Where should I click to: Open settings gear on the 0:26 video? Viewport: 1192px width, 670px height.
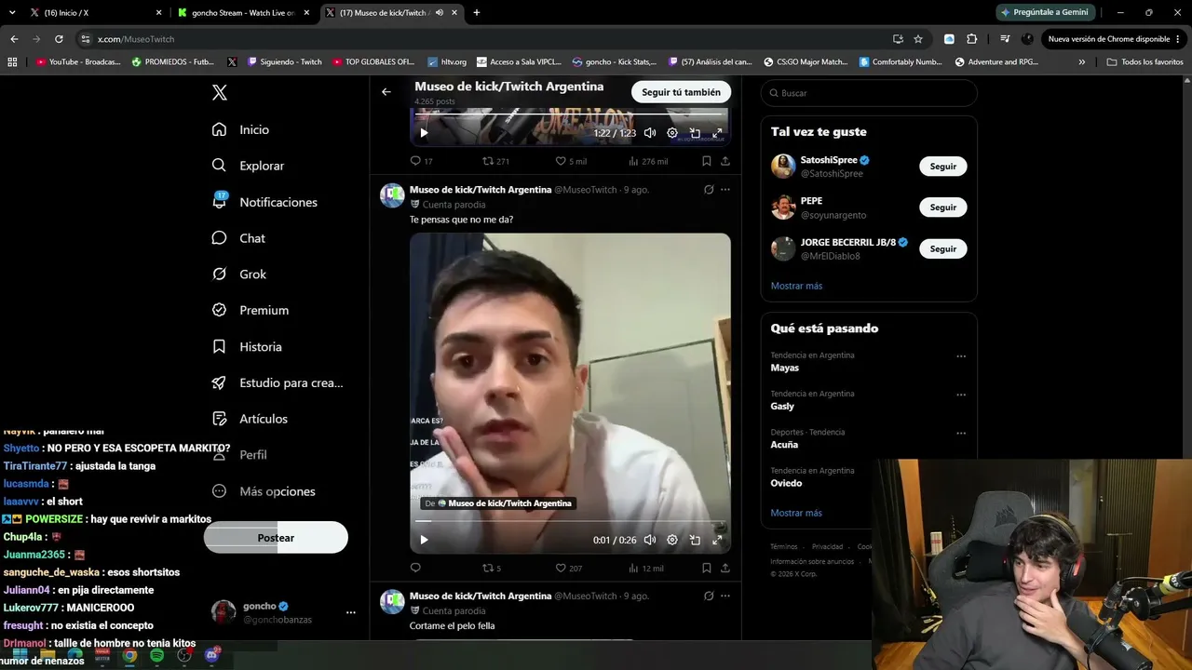pos(672,540)
